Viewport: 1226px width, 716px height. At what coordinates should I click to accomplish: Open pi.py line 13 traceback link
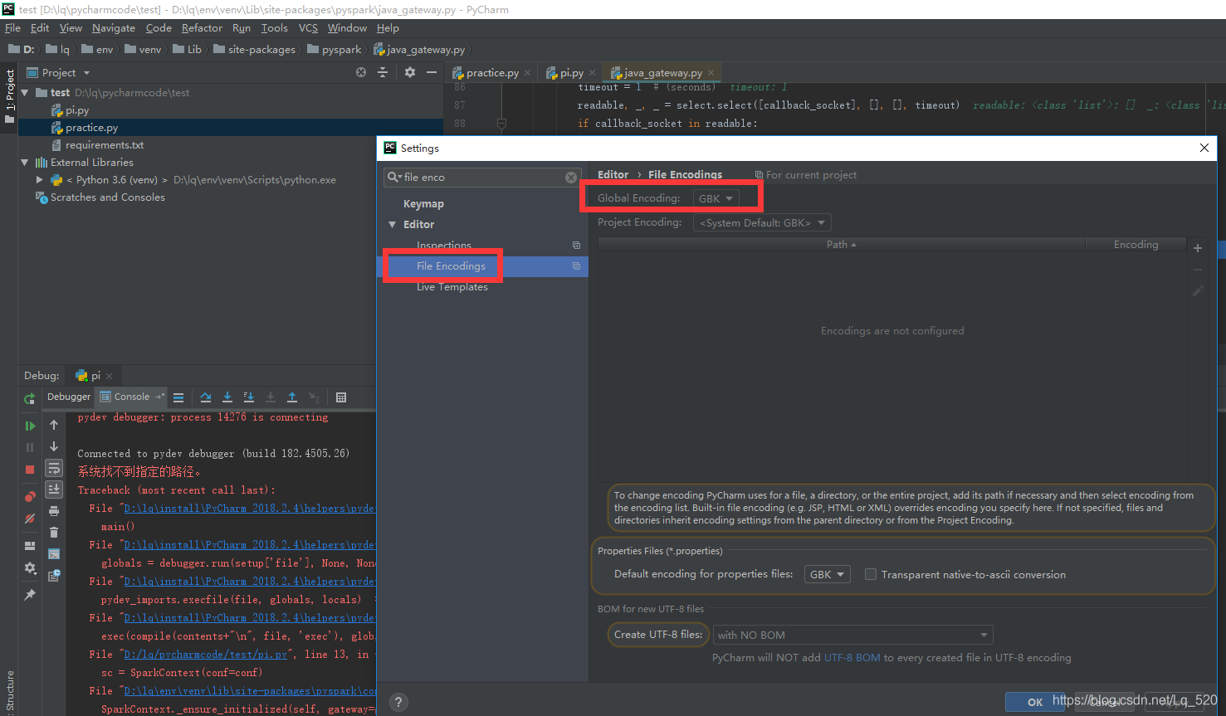[x=206, y=655]
